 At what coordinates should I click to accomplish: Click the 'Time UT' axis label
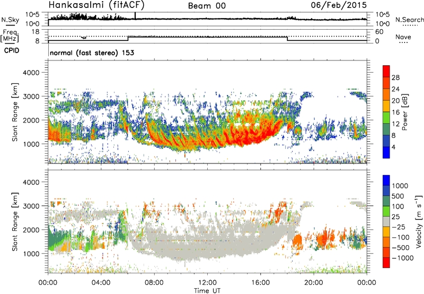coord(207,291)
